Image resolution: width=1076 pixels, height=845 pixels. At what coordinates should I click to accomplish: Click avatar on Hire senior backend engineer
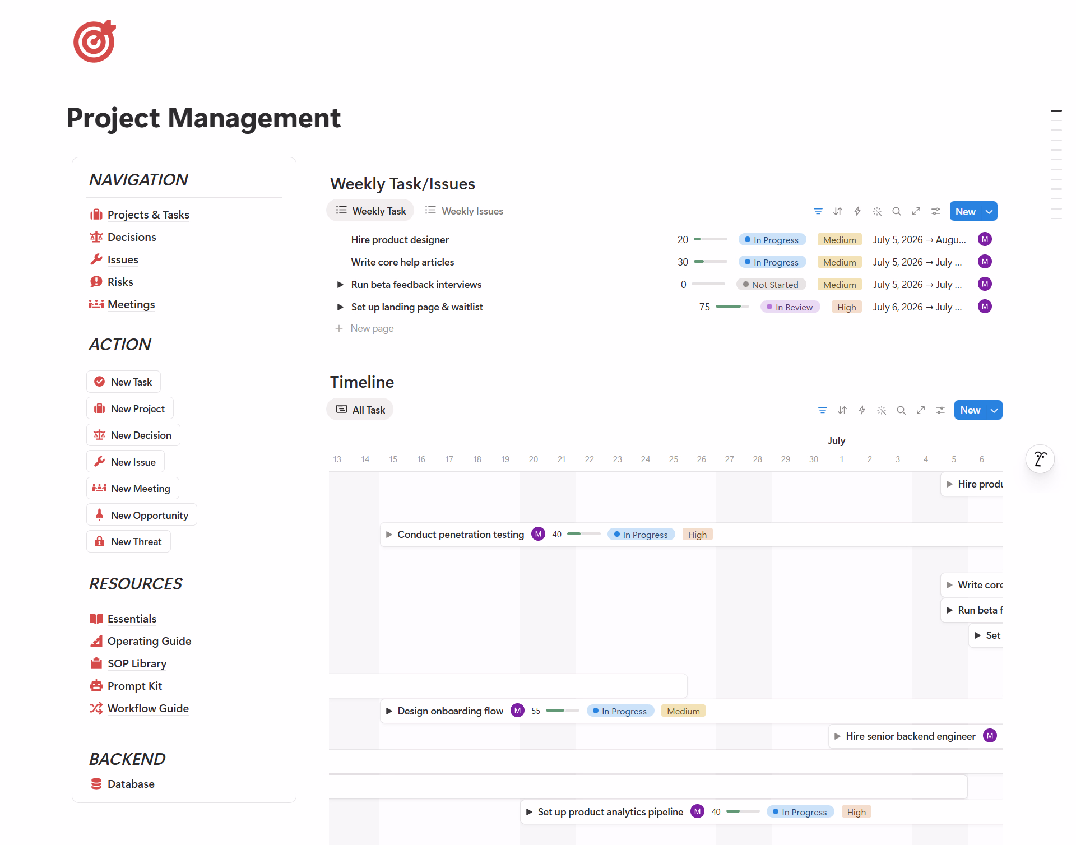click(x=990, y=736)
